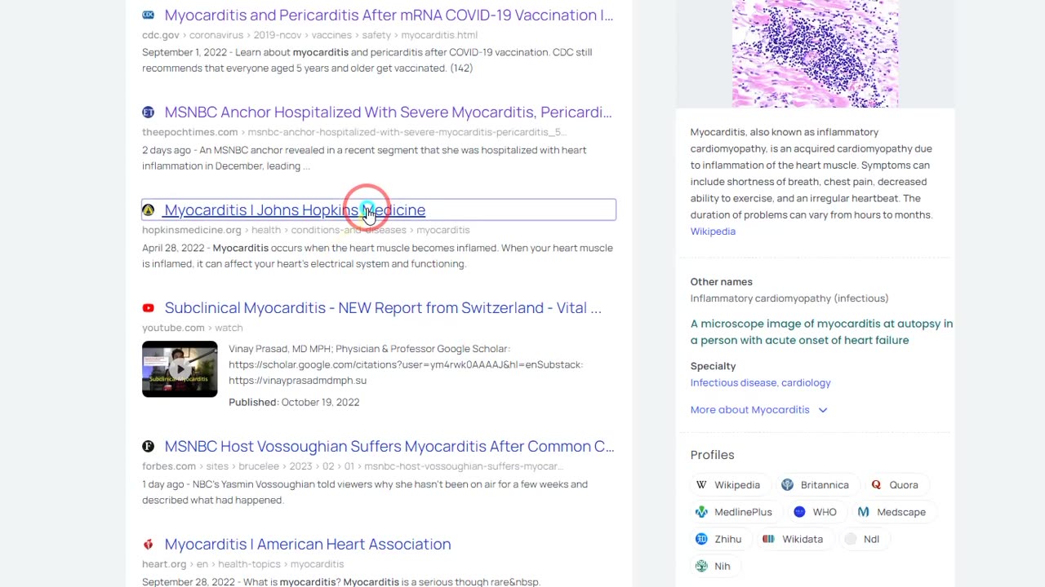Click the CDC favicon beside Myocarditis and Pericarditis result
The width and height of the screenshot is (1045, 587).
click(148, 15)
